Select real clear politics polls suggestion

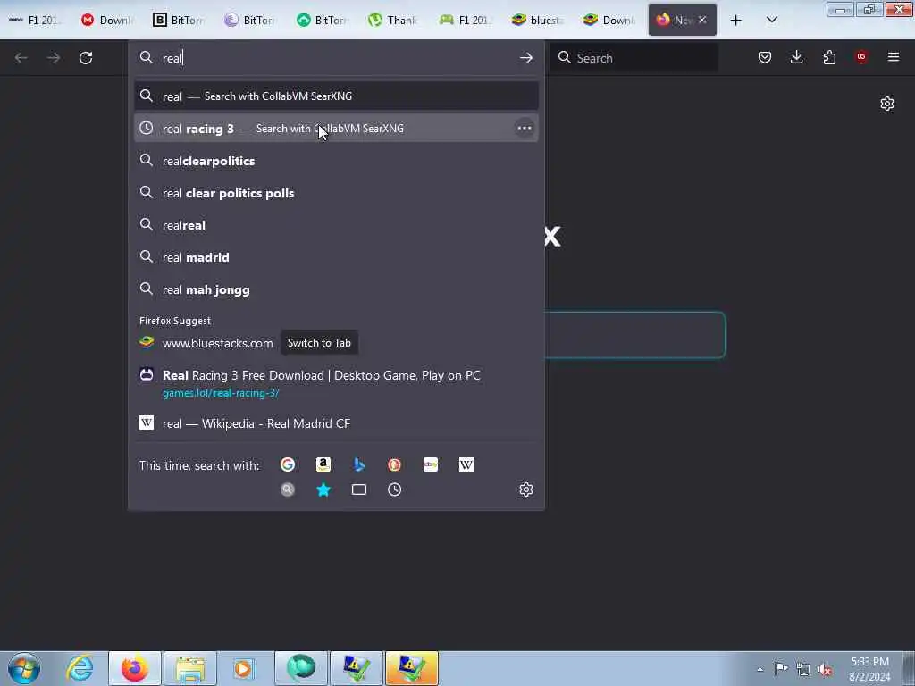pyautogui.click(x=336, y=193)
